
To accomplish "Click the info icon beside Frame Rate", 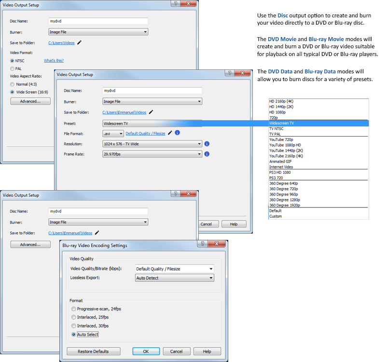I will [206, 153].
